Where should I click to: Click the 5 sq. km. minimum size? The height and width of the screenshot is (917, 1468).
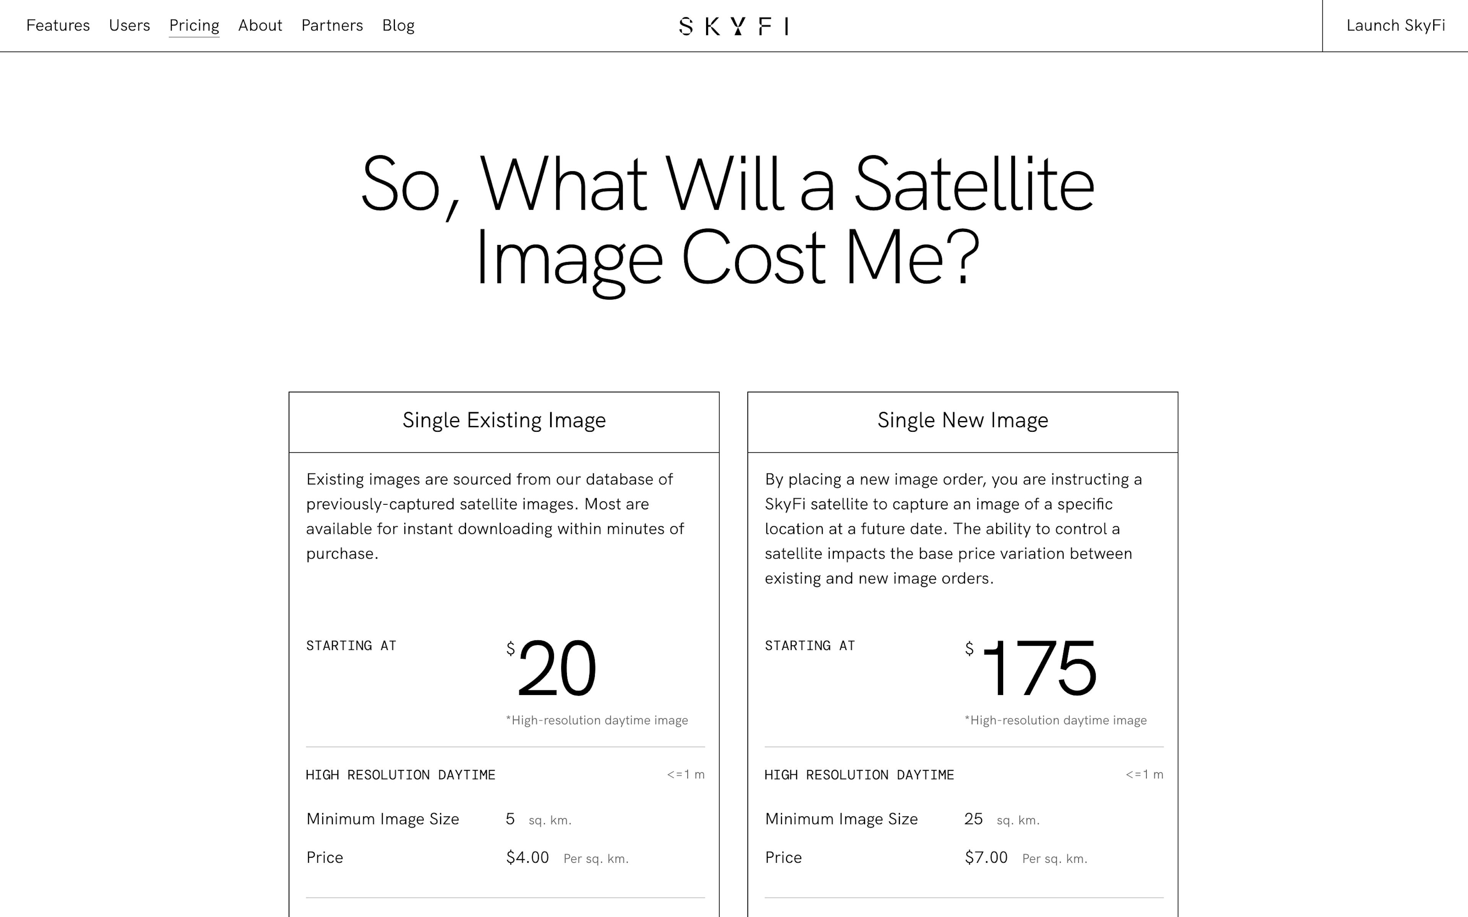511,819
